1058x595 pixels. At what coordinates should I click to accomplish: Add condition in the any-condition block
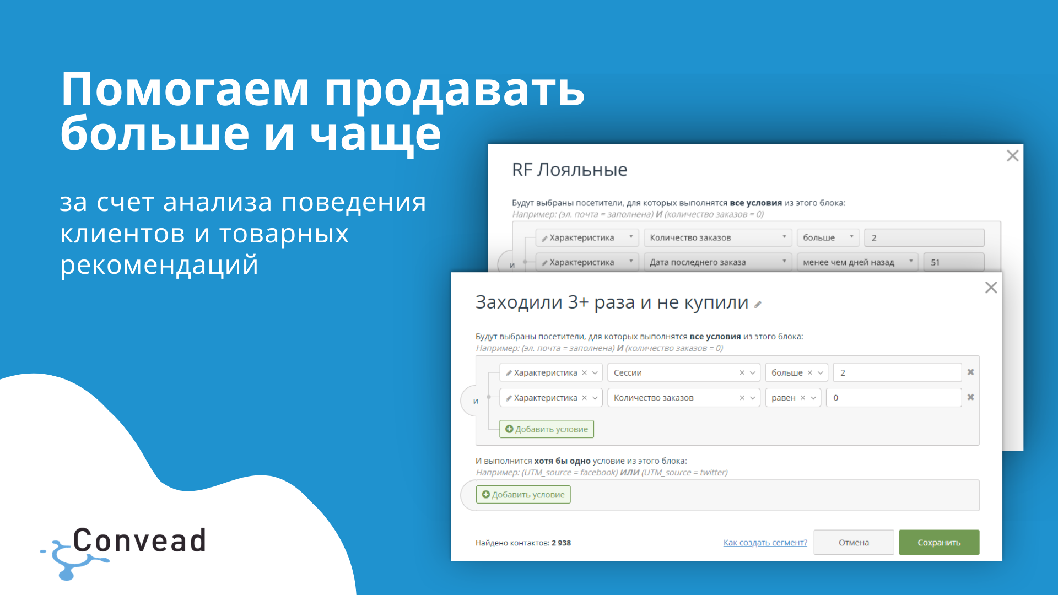(x=523, y=495)
